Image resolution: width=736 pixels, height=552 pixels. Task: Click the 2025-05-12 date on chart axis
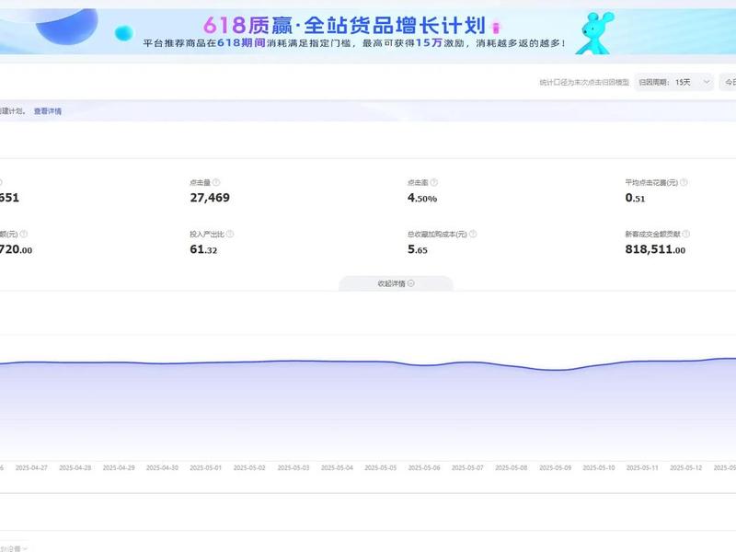(685, 468)
